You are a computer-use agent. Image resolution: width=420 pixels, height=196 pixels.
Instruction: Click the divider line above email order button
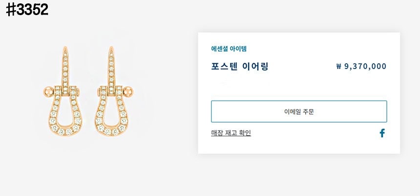pos(299,93)
